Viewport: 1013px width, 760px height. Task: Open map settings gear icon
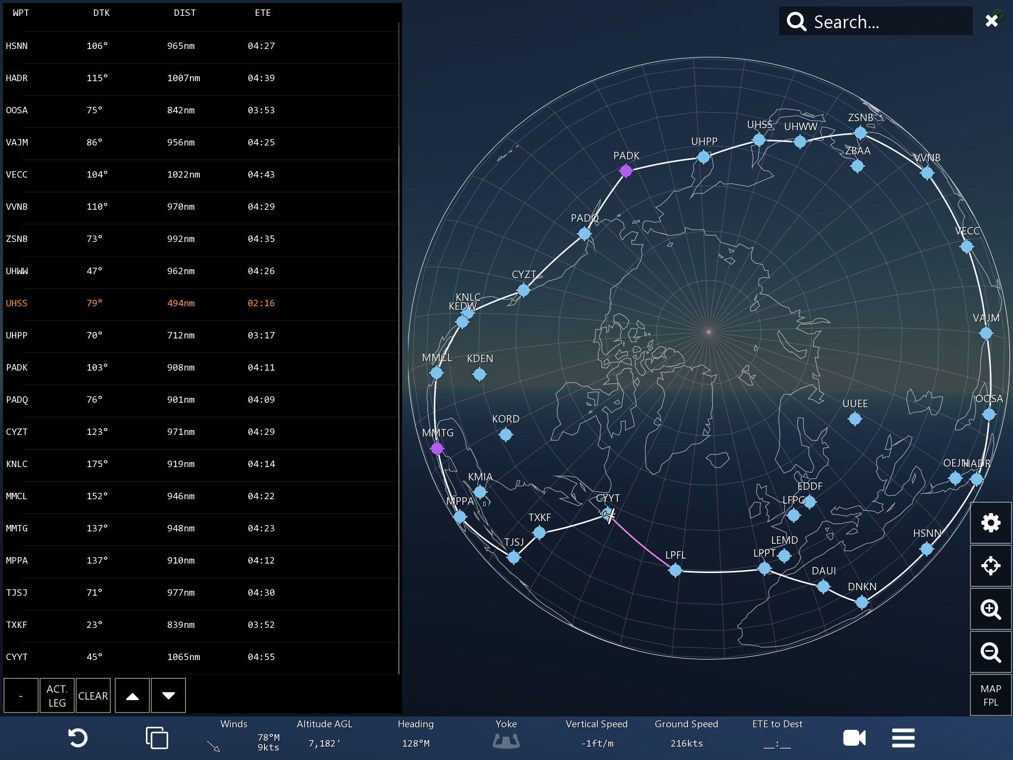point(990,523)
